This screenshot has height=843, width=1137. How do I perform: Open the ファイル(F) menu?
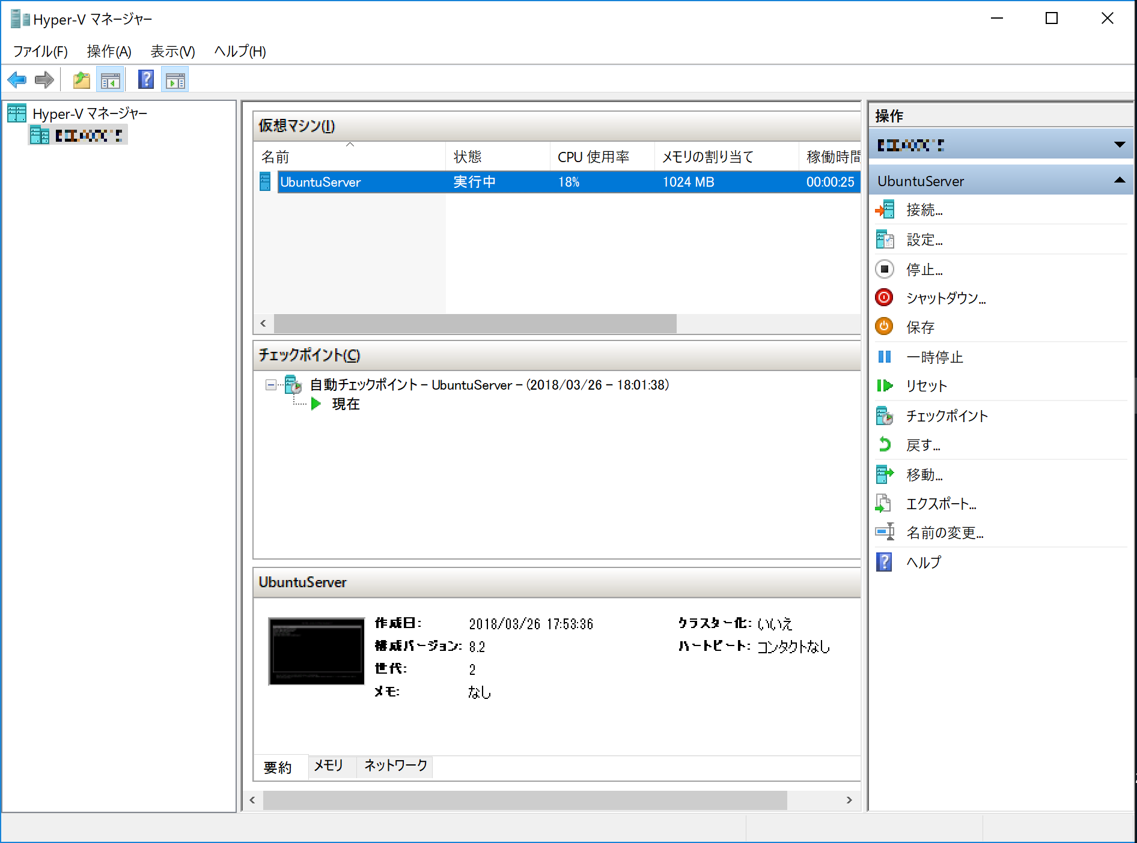(x=40, y=52)
